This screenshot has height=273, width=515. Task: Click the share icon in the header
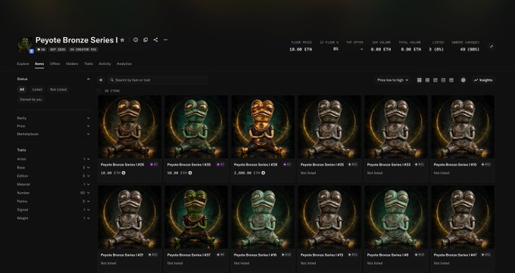point(155,40)
